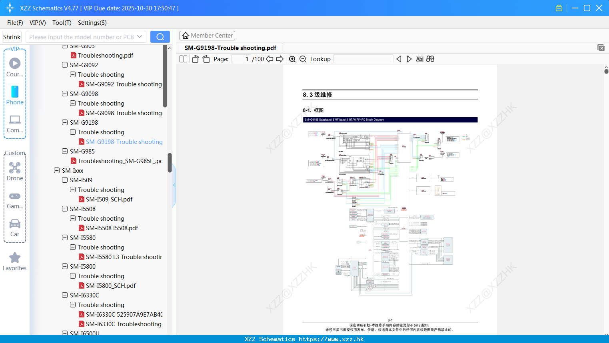Zoom out of the PDF
Screen dimensions: 609x343
point(303,59)
